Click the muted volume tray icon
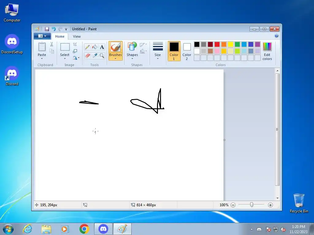 (x=283, y=229)
